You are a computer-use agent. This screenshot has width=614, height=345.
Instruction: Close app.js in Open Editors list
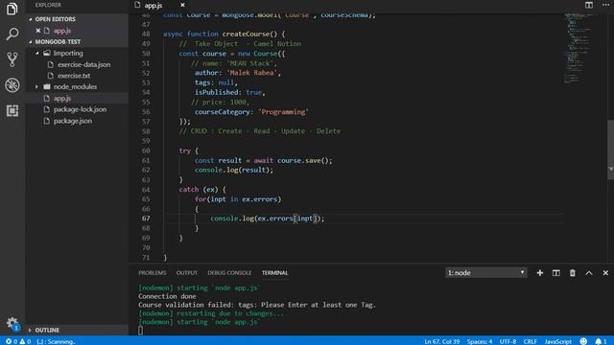(x=38, y=30)
